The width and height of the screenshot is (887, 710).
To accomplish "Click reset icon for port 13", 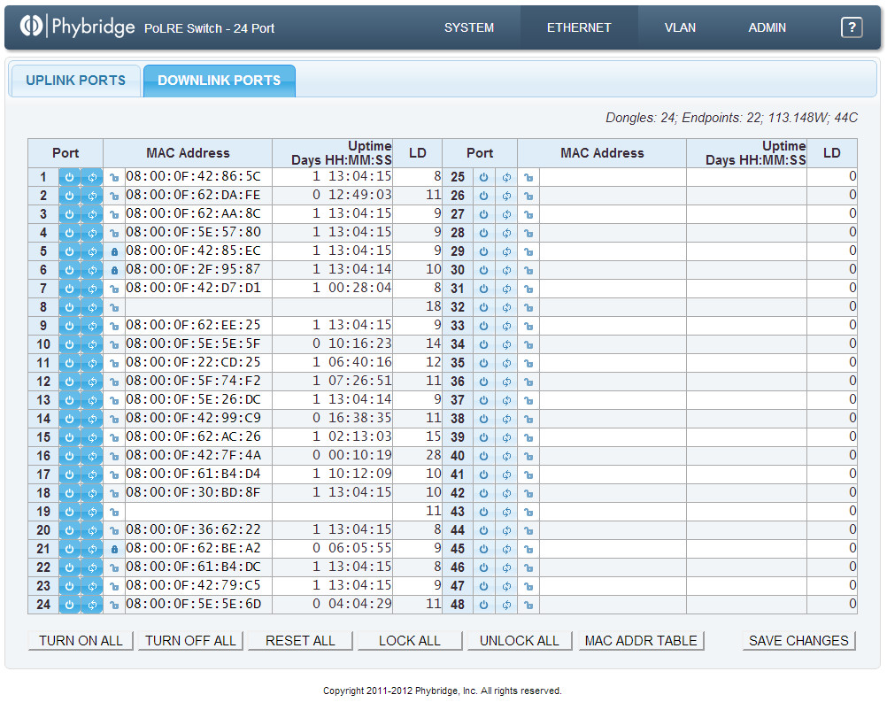I will [92, 400].
